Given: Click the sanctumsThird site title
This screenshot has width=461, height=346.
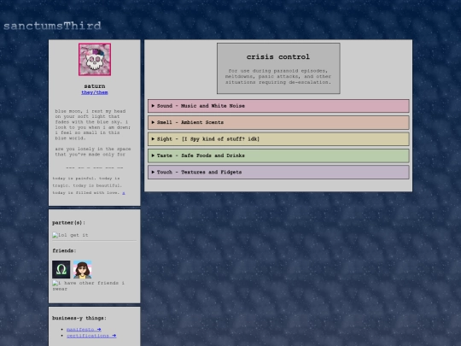Looking at the screenshot, I should tap(52, 26).
